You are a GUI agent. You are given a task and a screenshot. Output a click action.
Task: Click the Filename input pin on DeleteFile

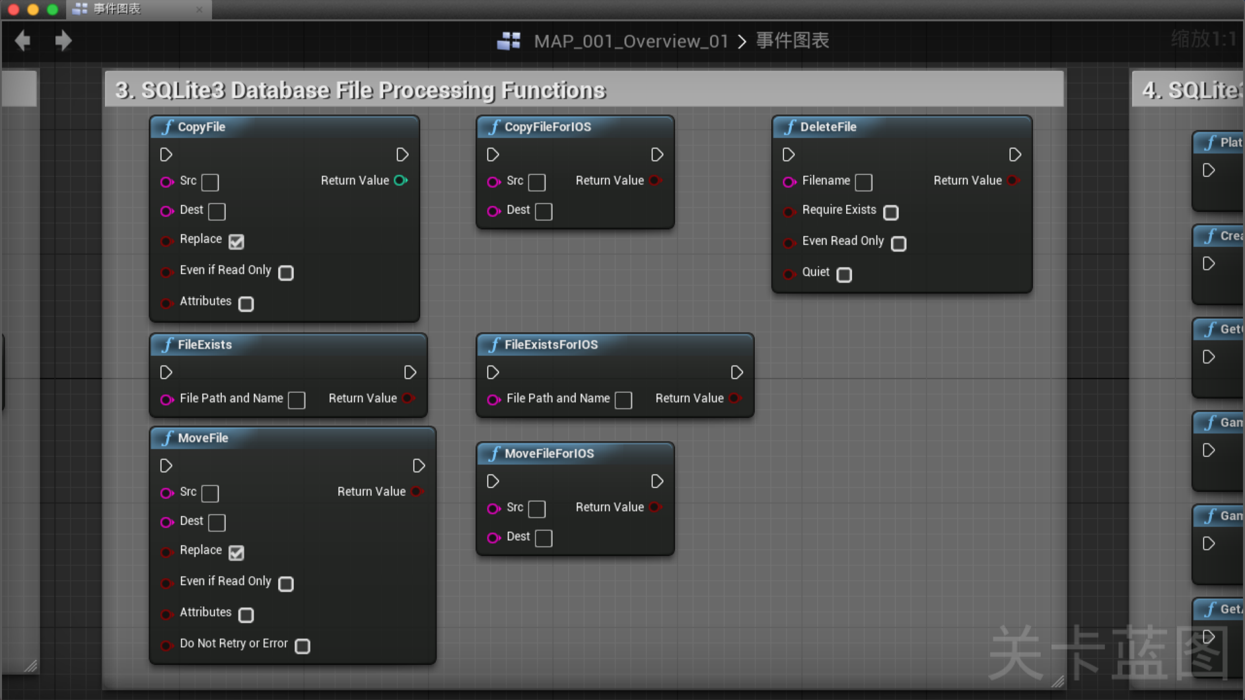(789, 182)
